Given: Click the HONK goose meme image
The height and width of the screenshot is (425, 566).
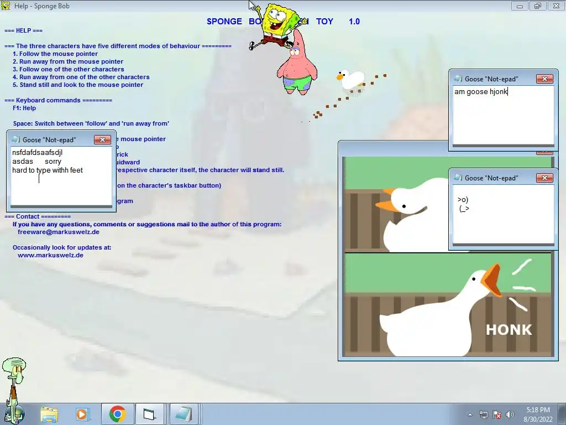Looking at the screenshot, I should click(x=448, y=305).
